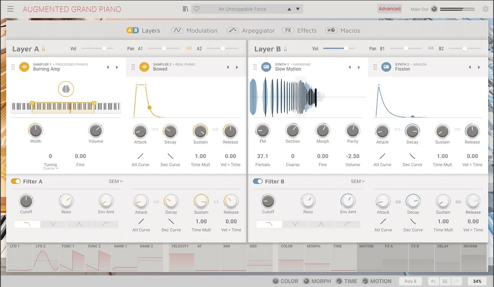Click the 34% CPU meter button
Image resolution: width=494 pixels, height=287 pixels.
(x=477, y=281)
